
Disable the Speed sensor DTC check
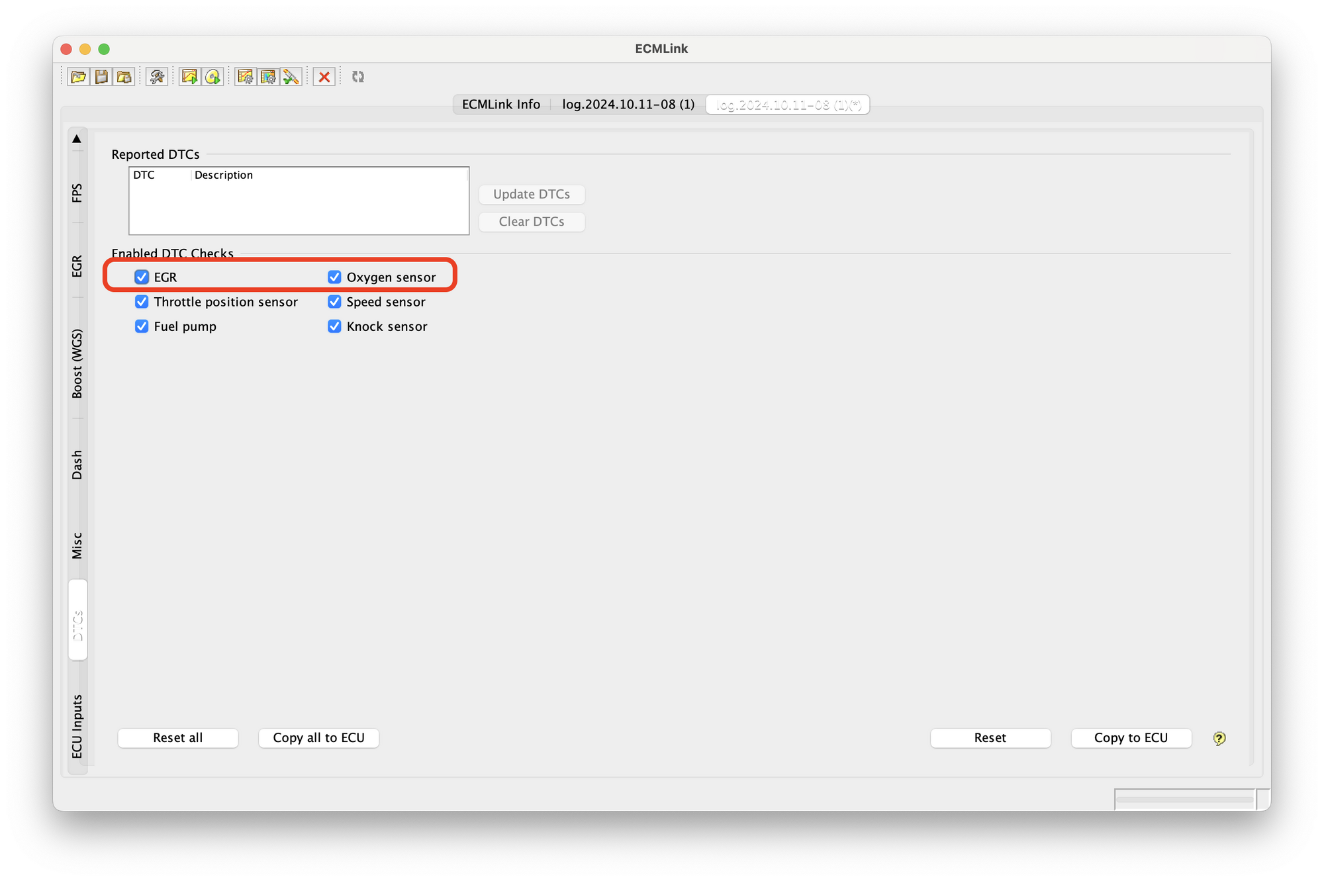pyautogui.click(x=334, y=302)
